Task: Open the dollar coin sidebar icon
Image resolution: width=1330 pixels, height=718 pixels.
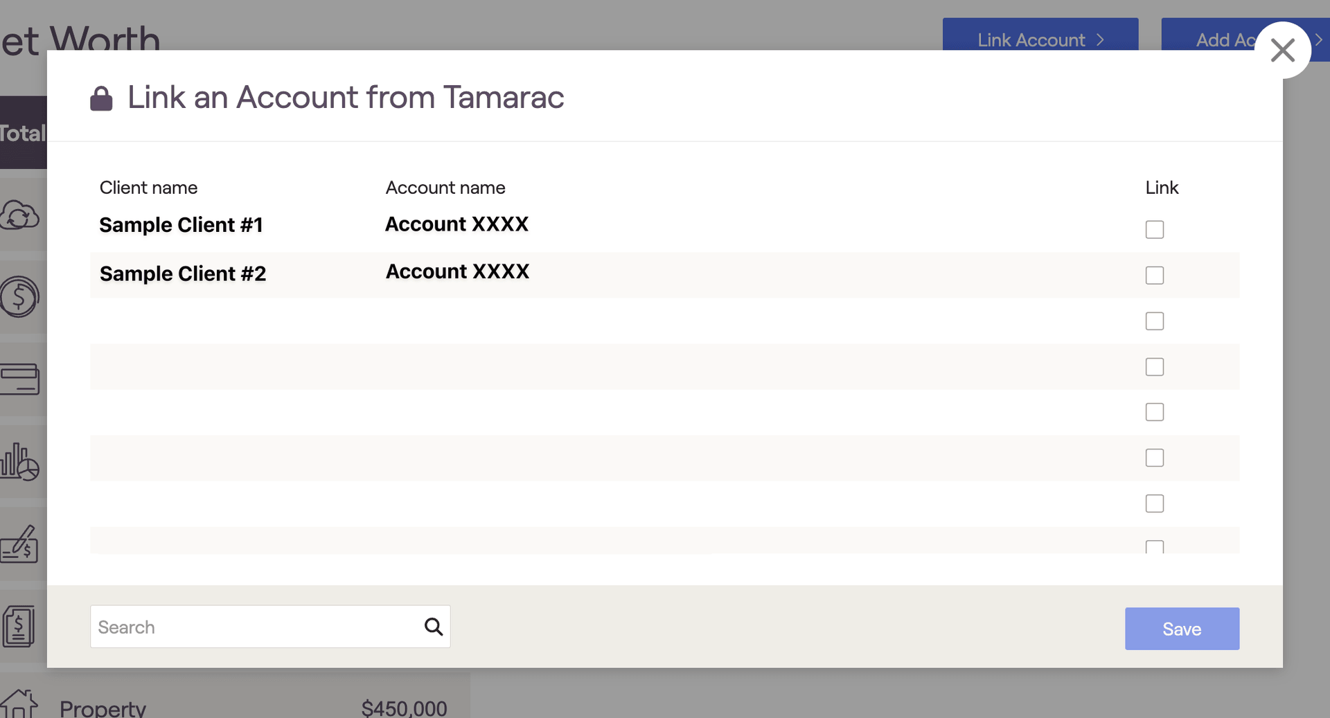Action: (x=19, y=296)
